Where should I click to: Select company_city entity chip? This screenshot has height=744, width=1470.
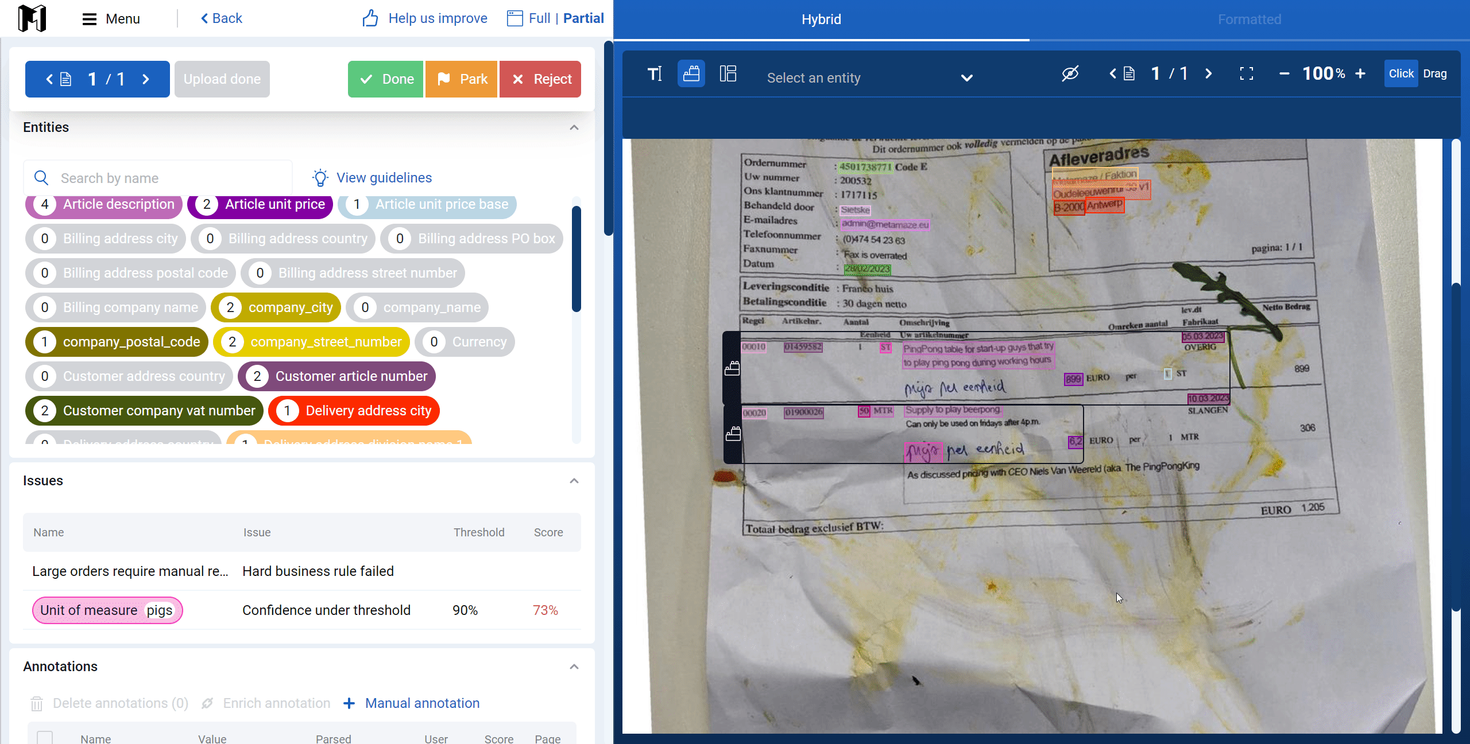pyautogui.click(x=276, y=307)
